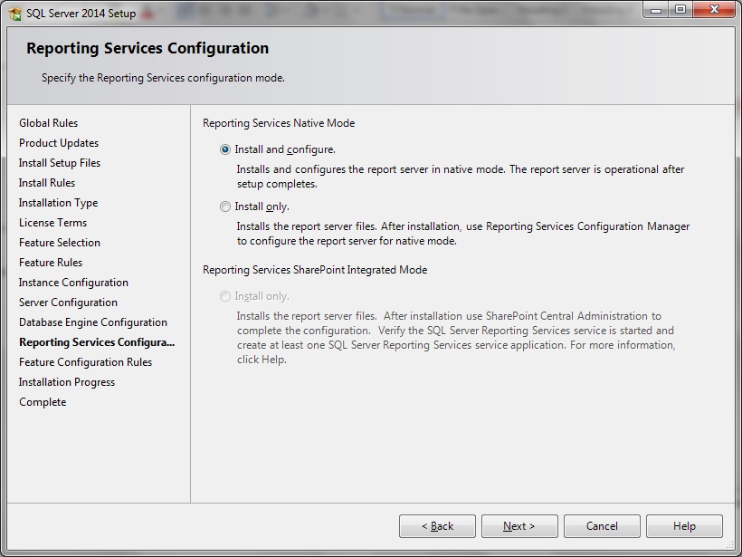Go to Database Engine Configuration step
The height and width of the screenshot is (557, 742).
pyautogui.click(x=93, y=322)
